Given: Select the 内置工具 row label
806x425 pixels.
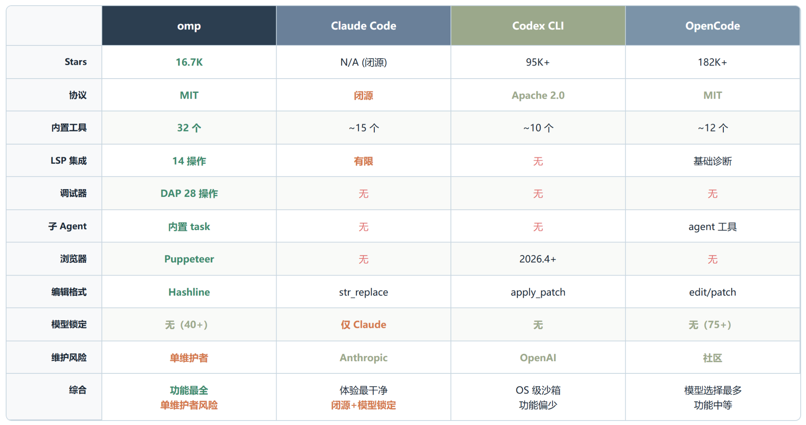Looking at the screenshot, I should 69,128.
